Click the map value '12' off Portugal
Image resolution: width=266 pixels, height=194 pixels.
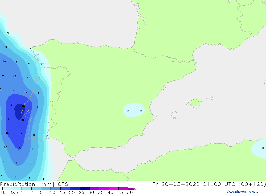tap(26, 92)
